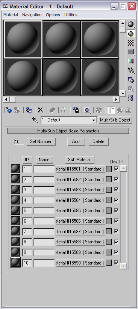Open the Utilities menu
Viewport: 138px width, 309px height.
point(71,15)
